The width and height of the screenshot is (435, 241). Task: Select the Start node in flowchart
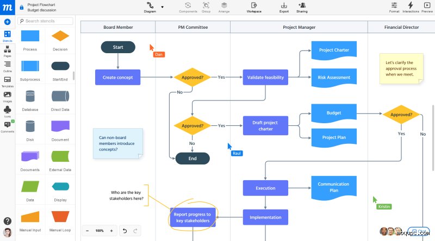click(118, 47)
